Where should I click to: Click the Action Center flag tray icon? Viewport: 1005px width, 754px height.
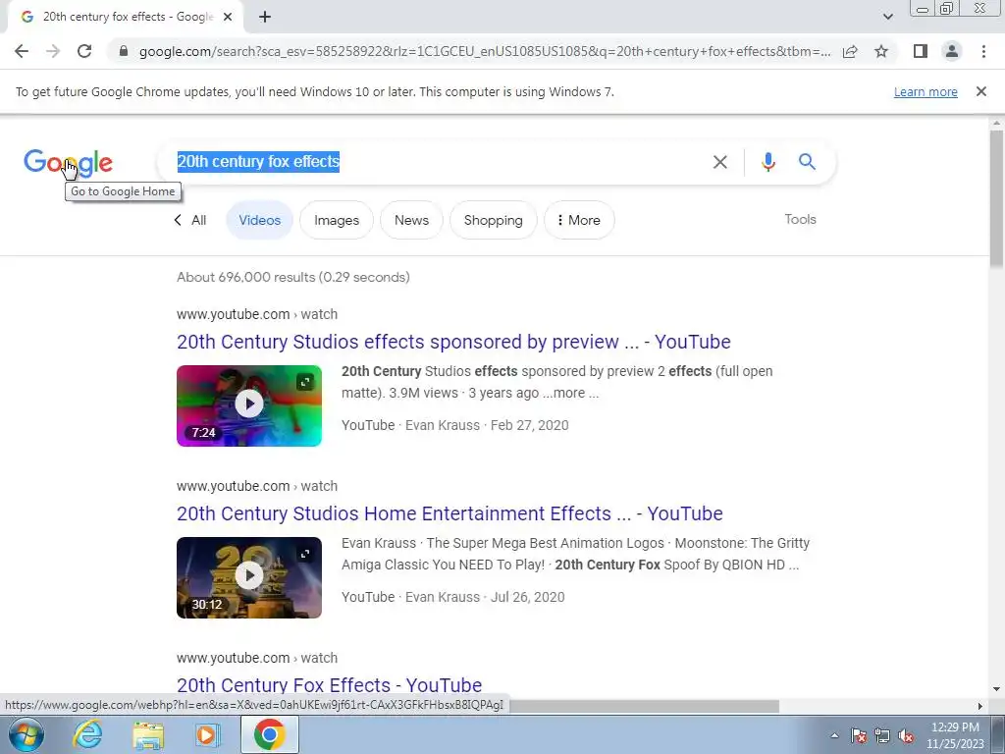[859, 735]
